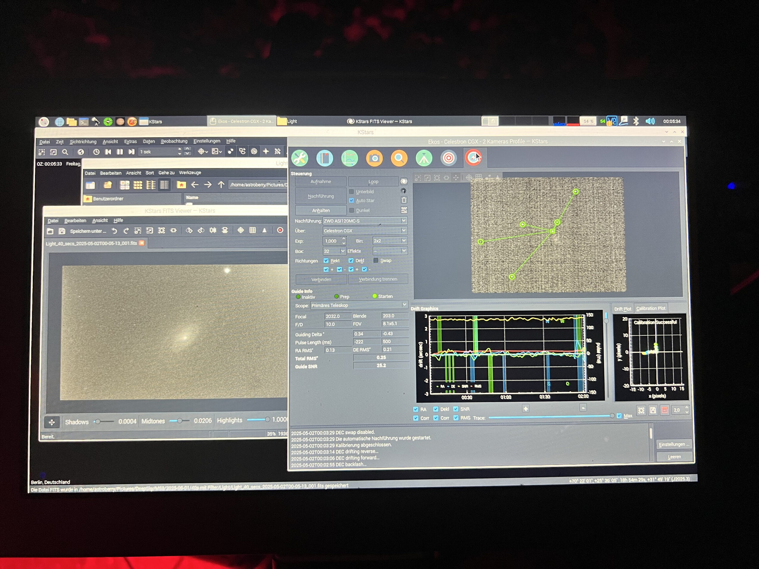Viewport: 759px width, 569px height.
Task: Toggle Dekl direction checkbox
Action: (351, 261)
